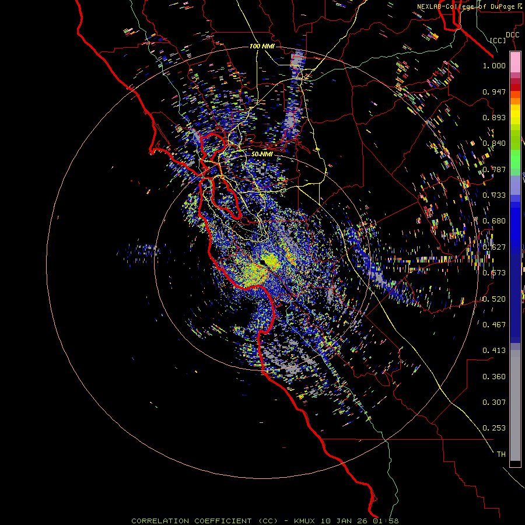Click the 0.627 value on the scale
This screenshot has width=525, height=525.
494,247
